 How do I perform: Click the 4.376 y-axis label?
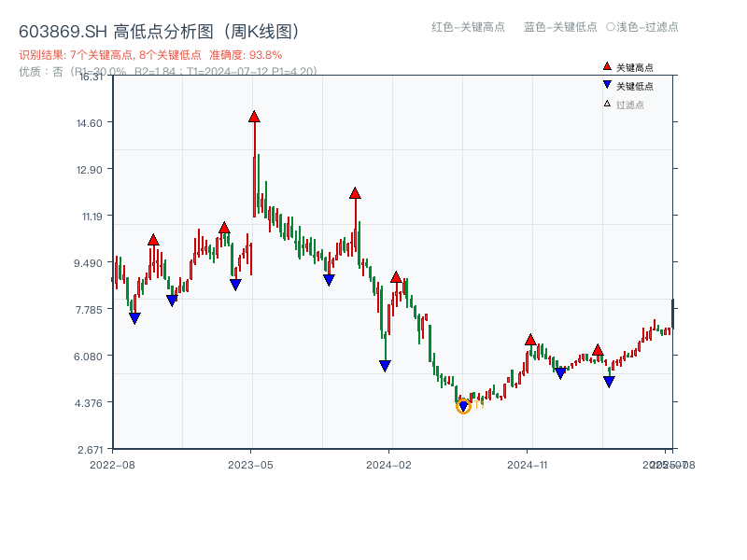click(89, 403)
